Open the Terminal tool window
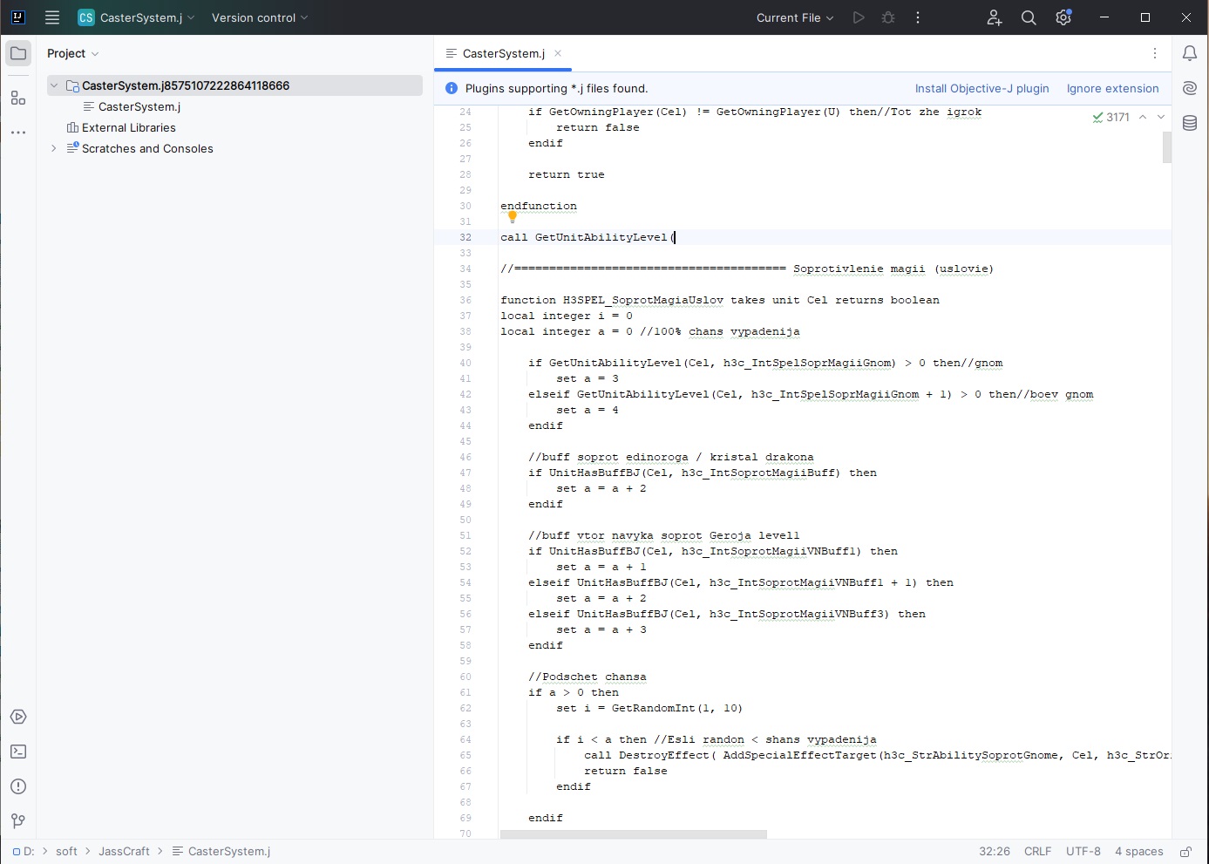 point(18,752)
